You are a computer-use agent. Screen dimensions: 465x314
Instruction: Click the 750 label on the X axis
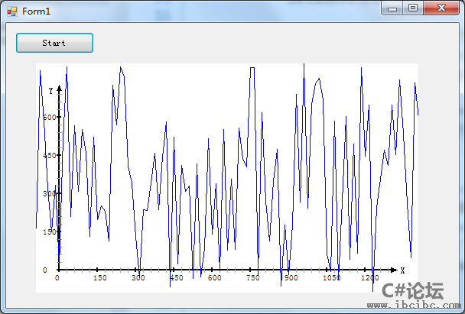tap(253, 278)
